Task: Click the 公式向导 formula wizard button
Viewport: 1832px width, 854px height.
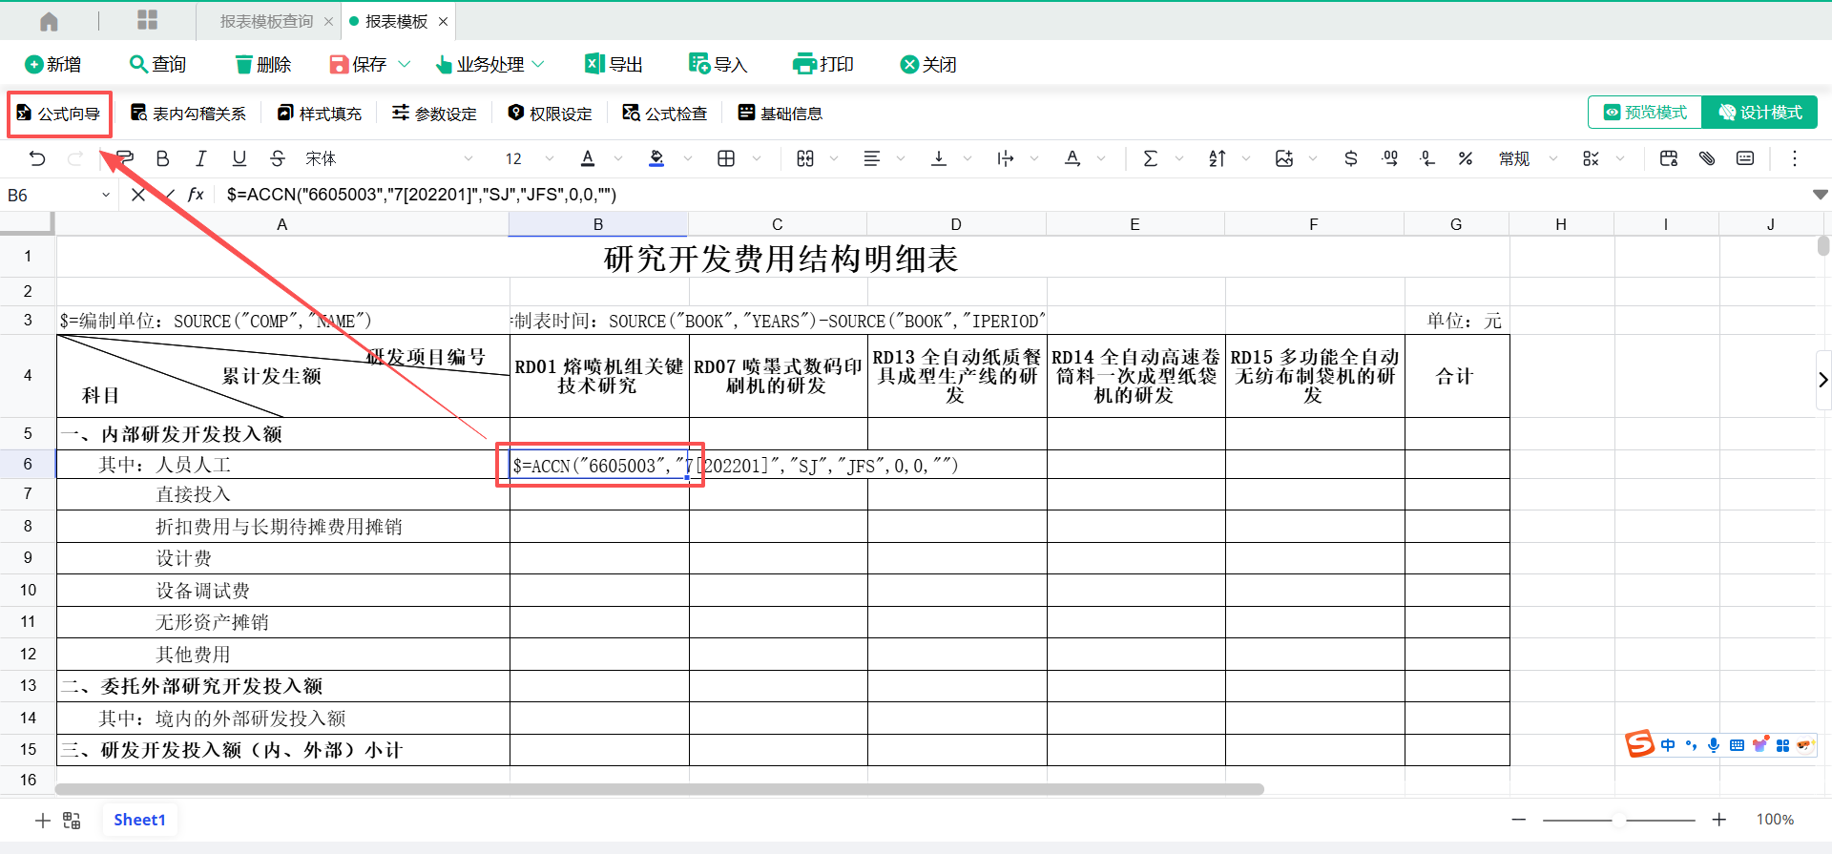Action: point(59,114)
